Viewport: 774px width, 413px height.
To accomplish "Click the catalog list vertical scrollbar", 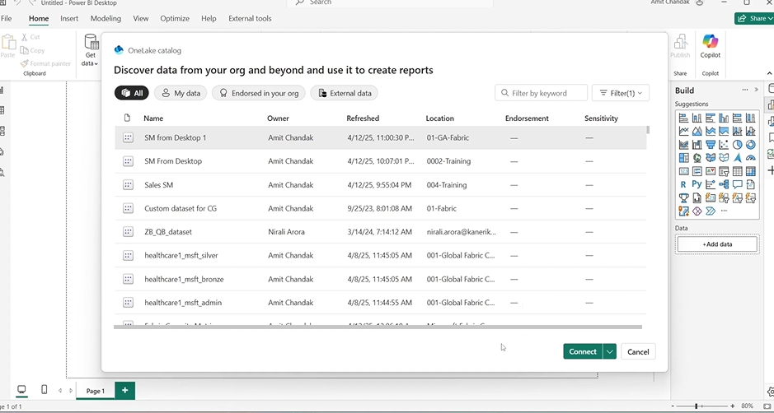I will [648, 130].
